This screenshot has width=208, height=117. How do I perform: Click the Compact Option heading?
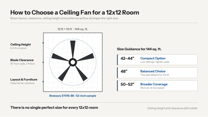[x=153, y=58]
